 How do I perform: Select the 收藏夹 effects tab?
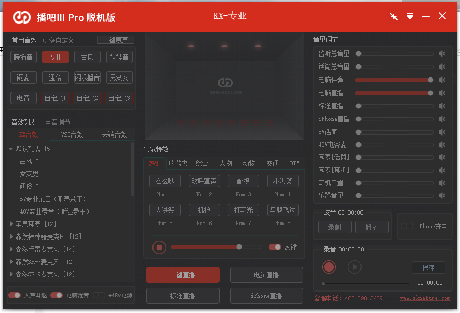178,163
